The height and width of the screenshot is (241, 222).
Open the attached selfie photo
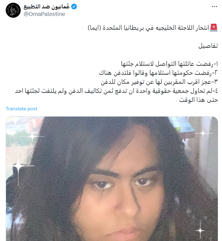pos(112,178)
